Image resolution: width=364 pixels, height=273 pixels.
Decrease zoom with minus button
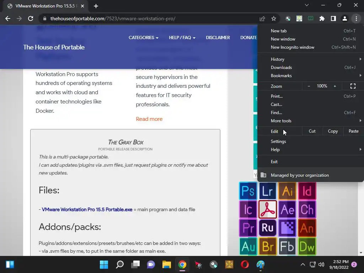309,86
